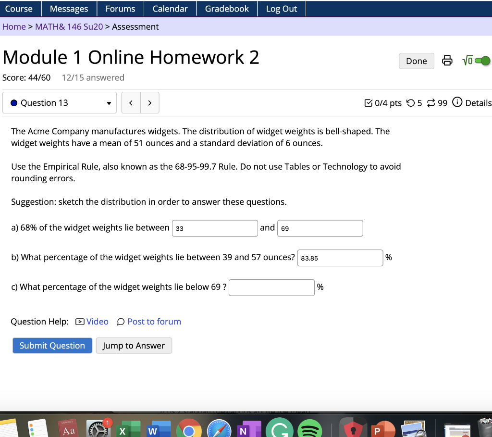Click the previous question chevron arrow
This screenshot has width=492, height=437.
(x=131, y=102)
